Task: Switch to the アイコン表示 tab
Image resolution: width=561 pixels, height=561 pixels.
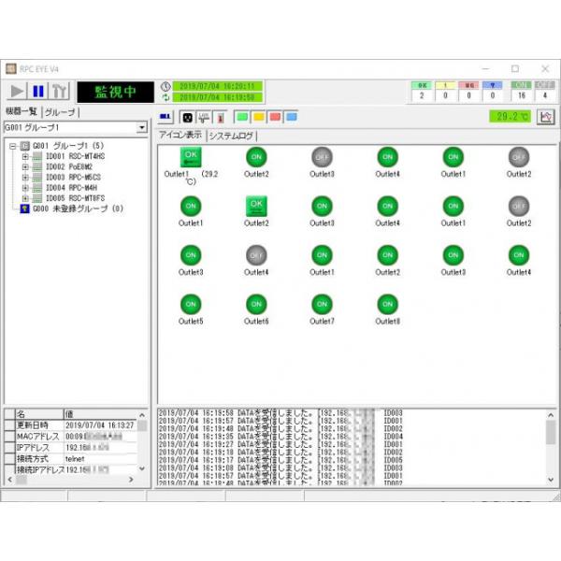Action: (x=180, y=135)
